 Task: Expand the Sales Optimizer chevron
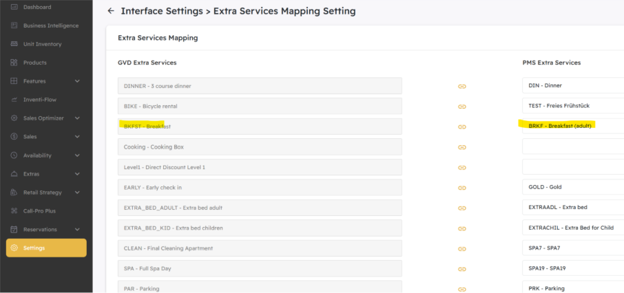[x=77, y=118]
